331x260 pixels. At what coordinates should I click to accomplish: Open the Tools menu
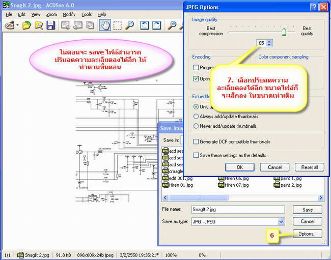87,14
